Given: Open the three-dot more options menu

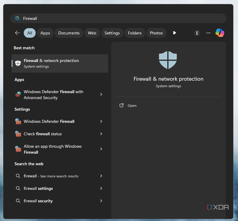Looking at the screenshot, I should click(208, 33).
